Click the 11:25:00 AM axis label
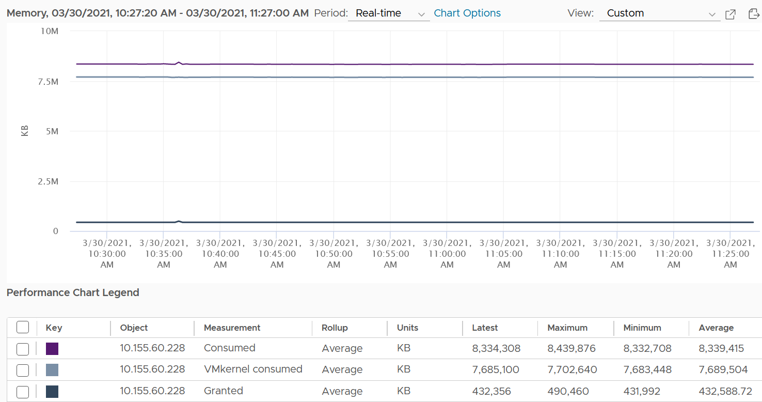762x402 pixels. tap(731, 254)
